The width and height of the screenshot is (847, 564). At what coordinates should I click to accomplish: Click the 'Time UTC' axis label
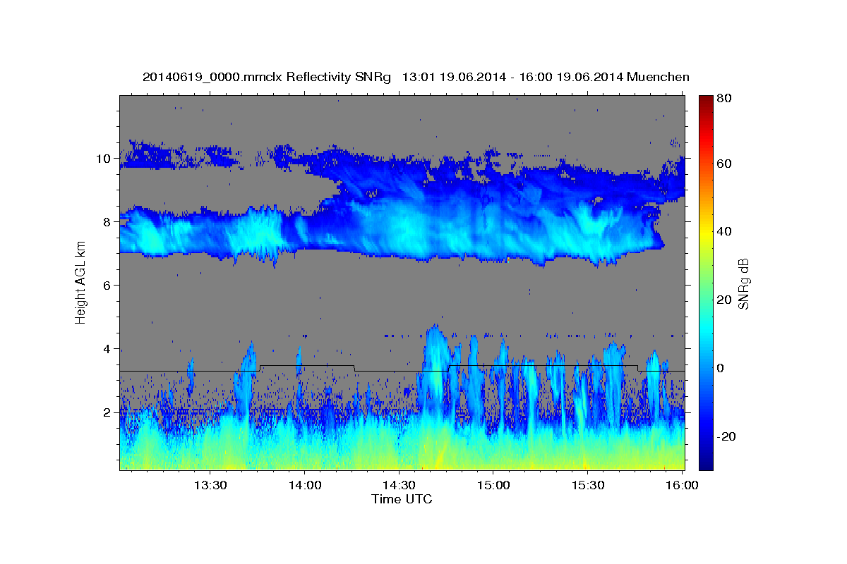pyautogui.click(x=402, y=499)
